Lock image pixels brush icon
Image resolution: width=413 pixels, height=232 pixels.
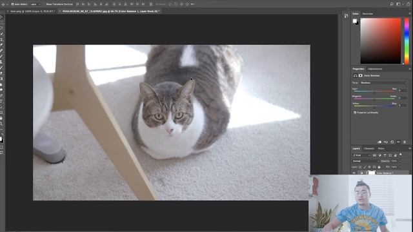(x=365, y=167)
